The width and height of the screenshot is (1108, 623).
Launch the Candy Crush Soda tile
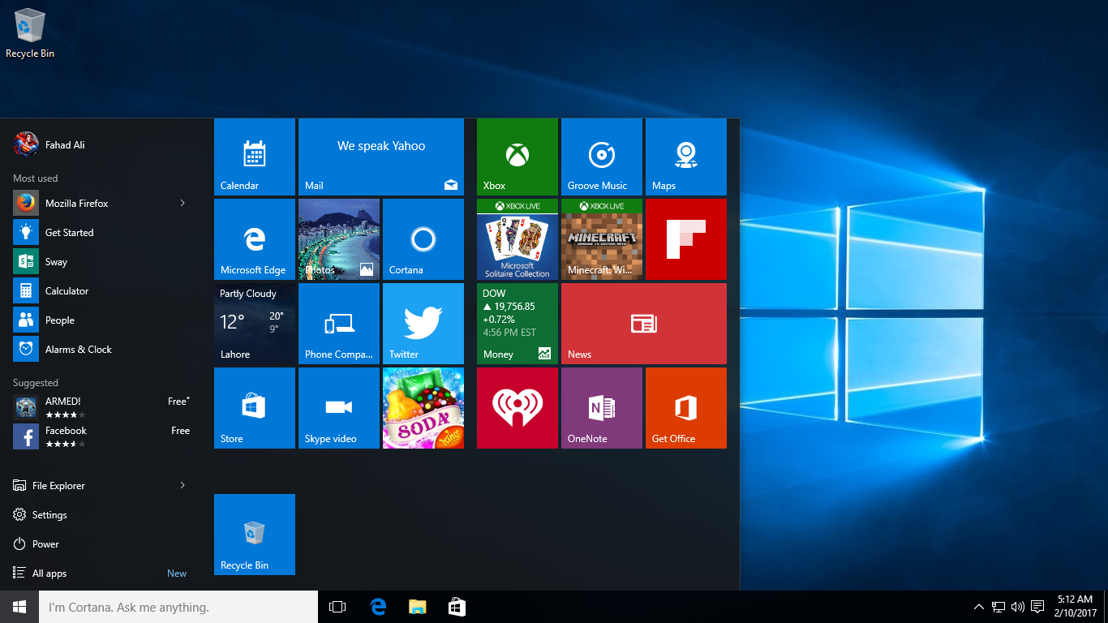click(x=423, y=408)
